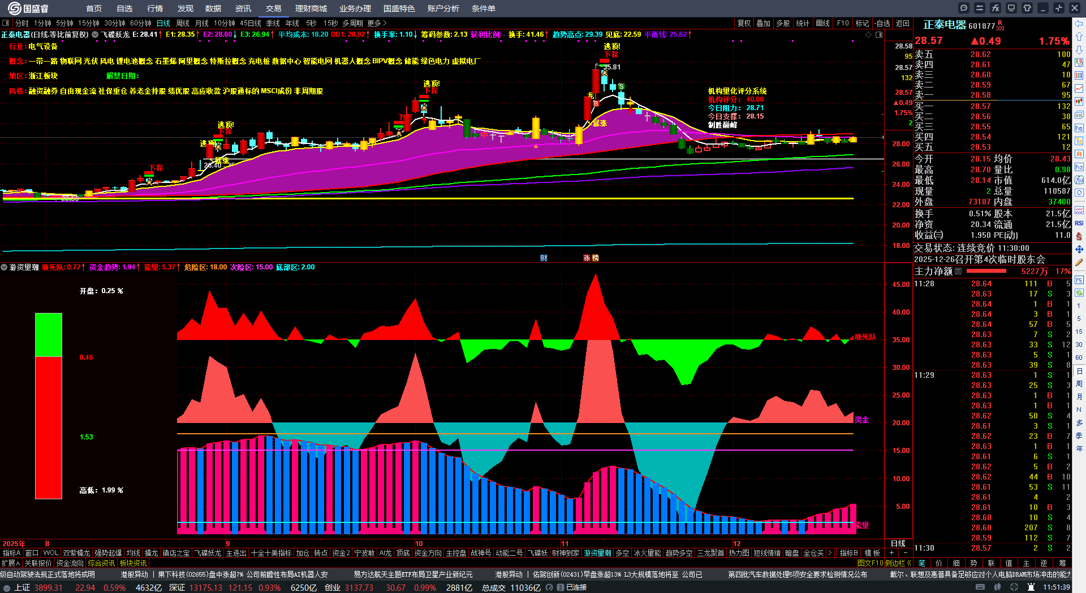Open the skin theme shirt icon
This screenshot has width=1086, height=593.
(1027, 8)
